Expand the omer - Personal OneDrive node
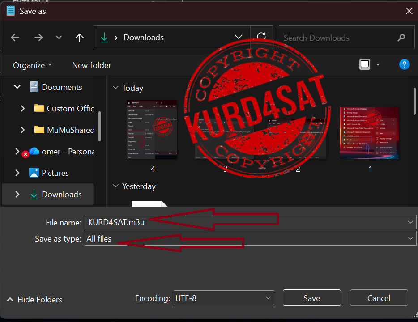This screenshot has height=322, width=418. point(17,151)
